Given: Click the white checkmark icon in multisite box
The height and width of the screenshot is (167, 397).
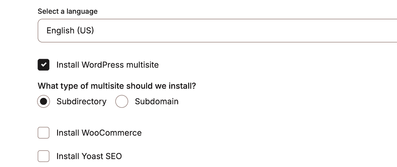Looking at the screenshot, I should click(x=43, y=65).
